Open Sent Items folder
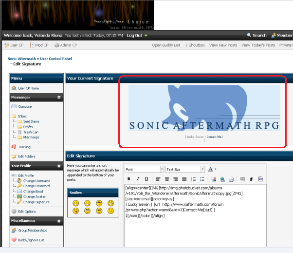This screenshot has height=253, width=293. click(31, 121)
